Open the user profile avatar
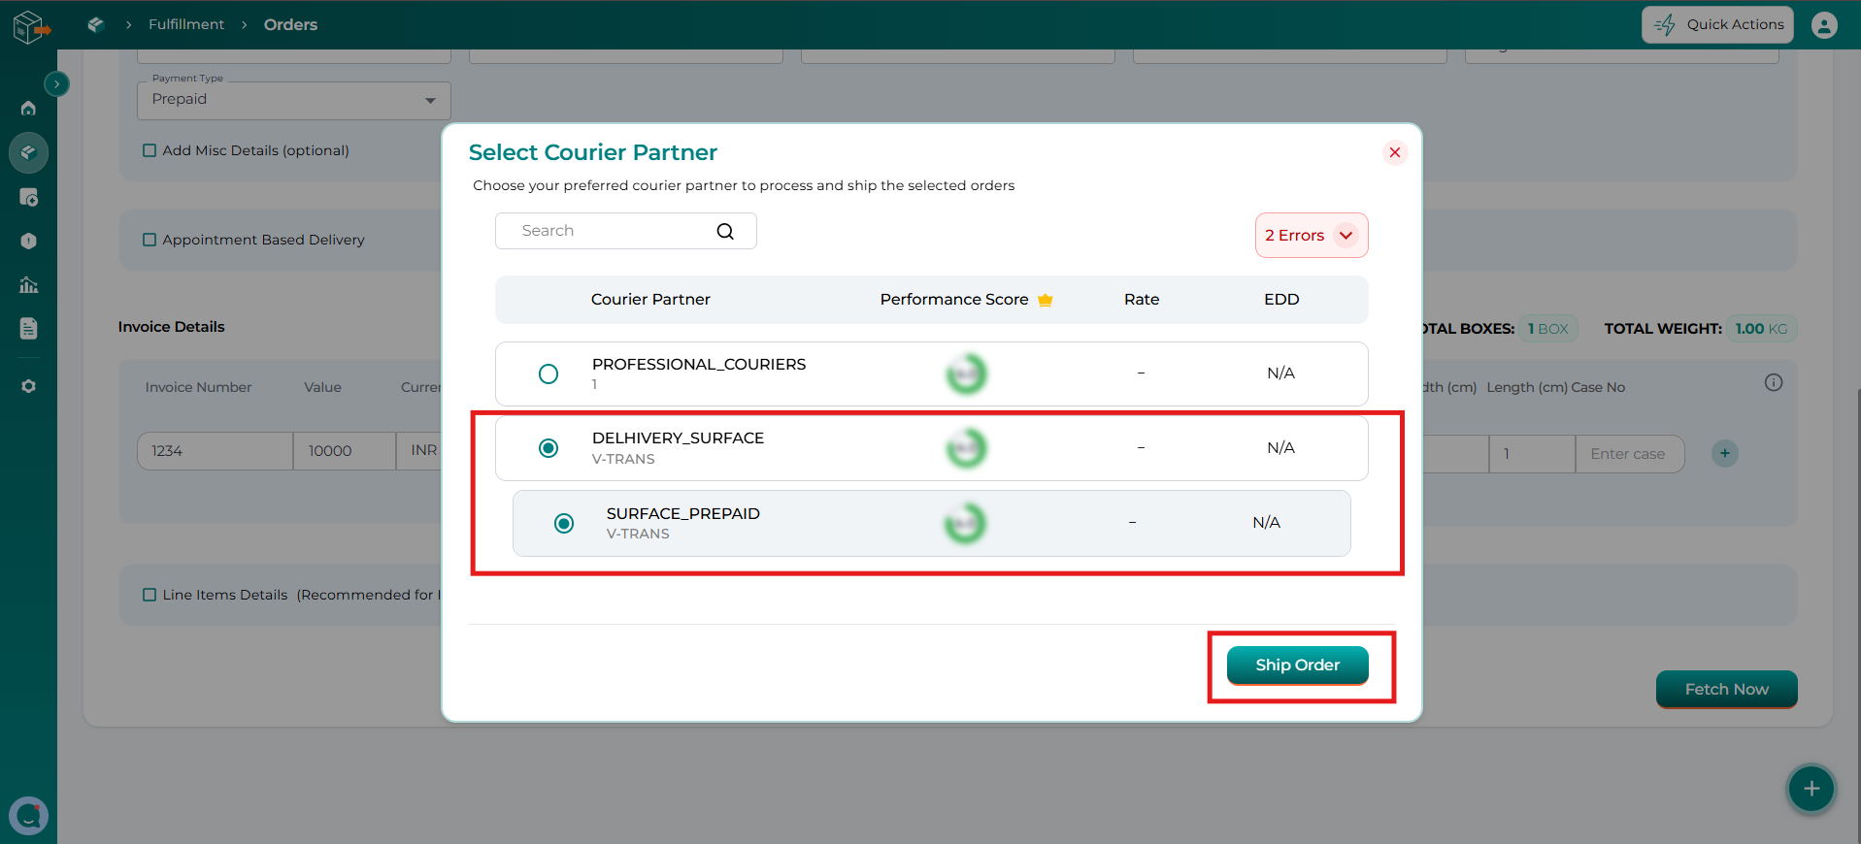1861x844 pixels. 1824,25
